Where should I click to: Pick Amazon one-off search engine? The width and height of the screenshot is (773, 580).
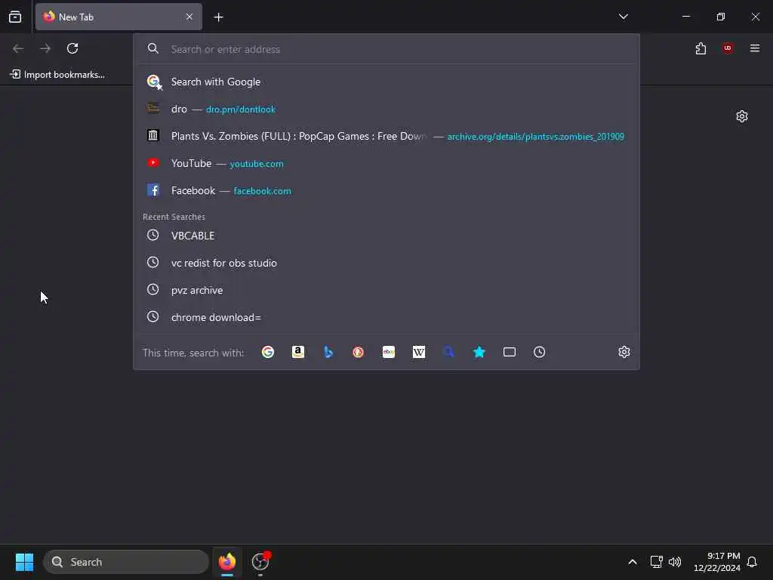coord(297,352)
